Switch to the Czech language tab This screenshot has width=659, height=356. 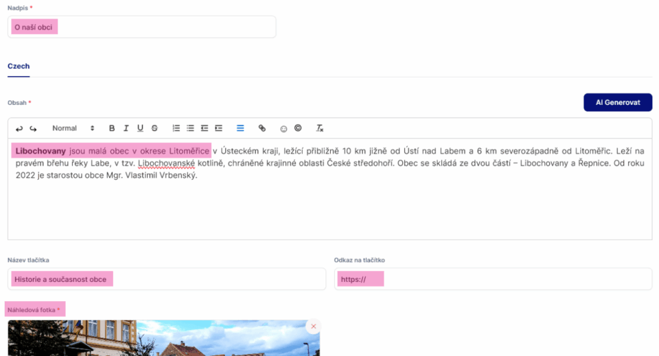[19, 67]
